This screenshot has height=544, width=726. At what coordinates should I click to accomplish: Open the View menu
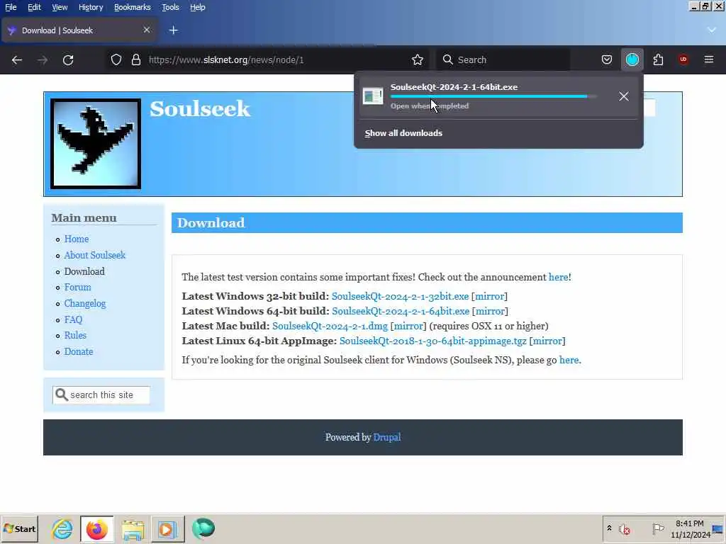(60, 7)
